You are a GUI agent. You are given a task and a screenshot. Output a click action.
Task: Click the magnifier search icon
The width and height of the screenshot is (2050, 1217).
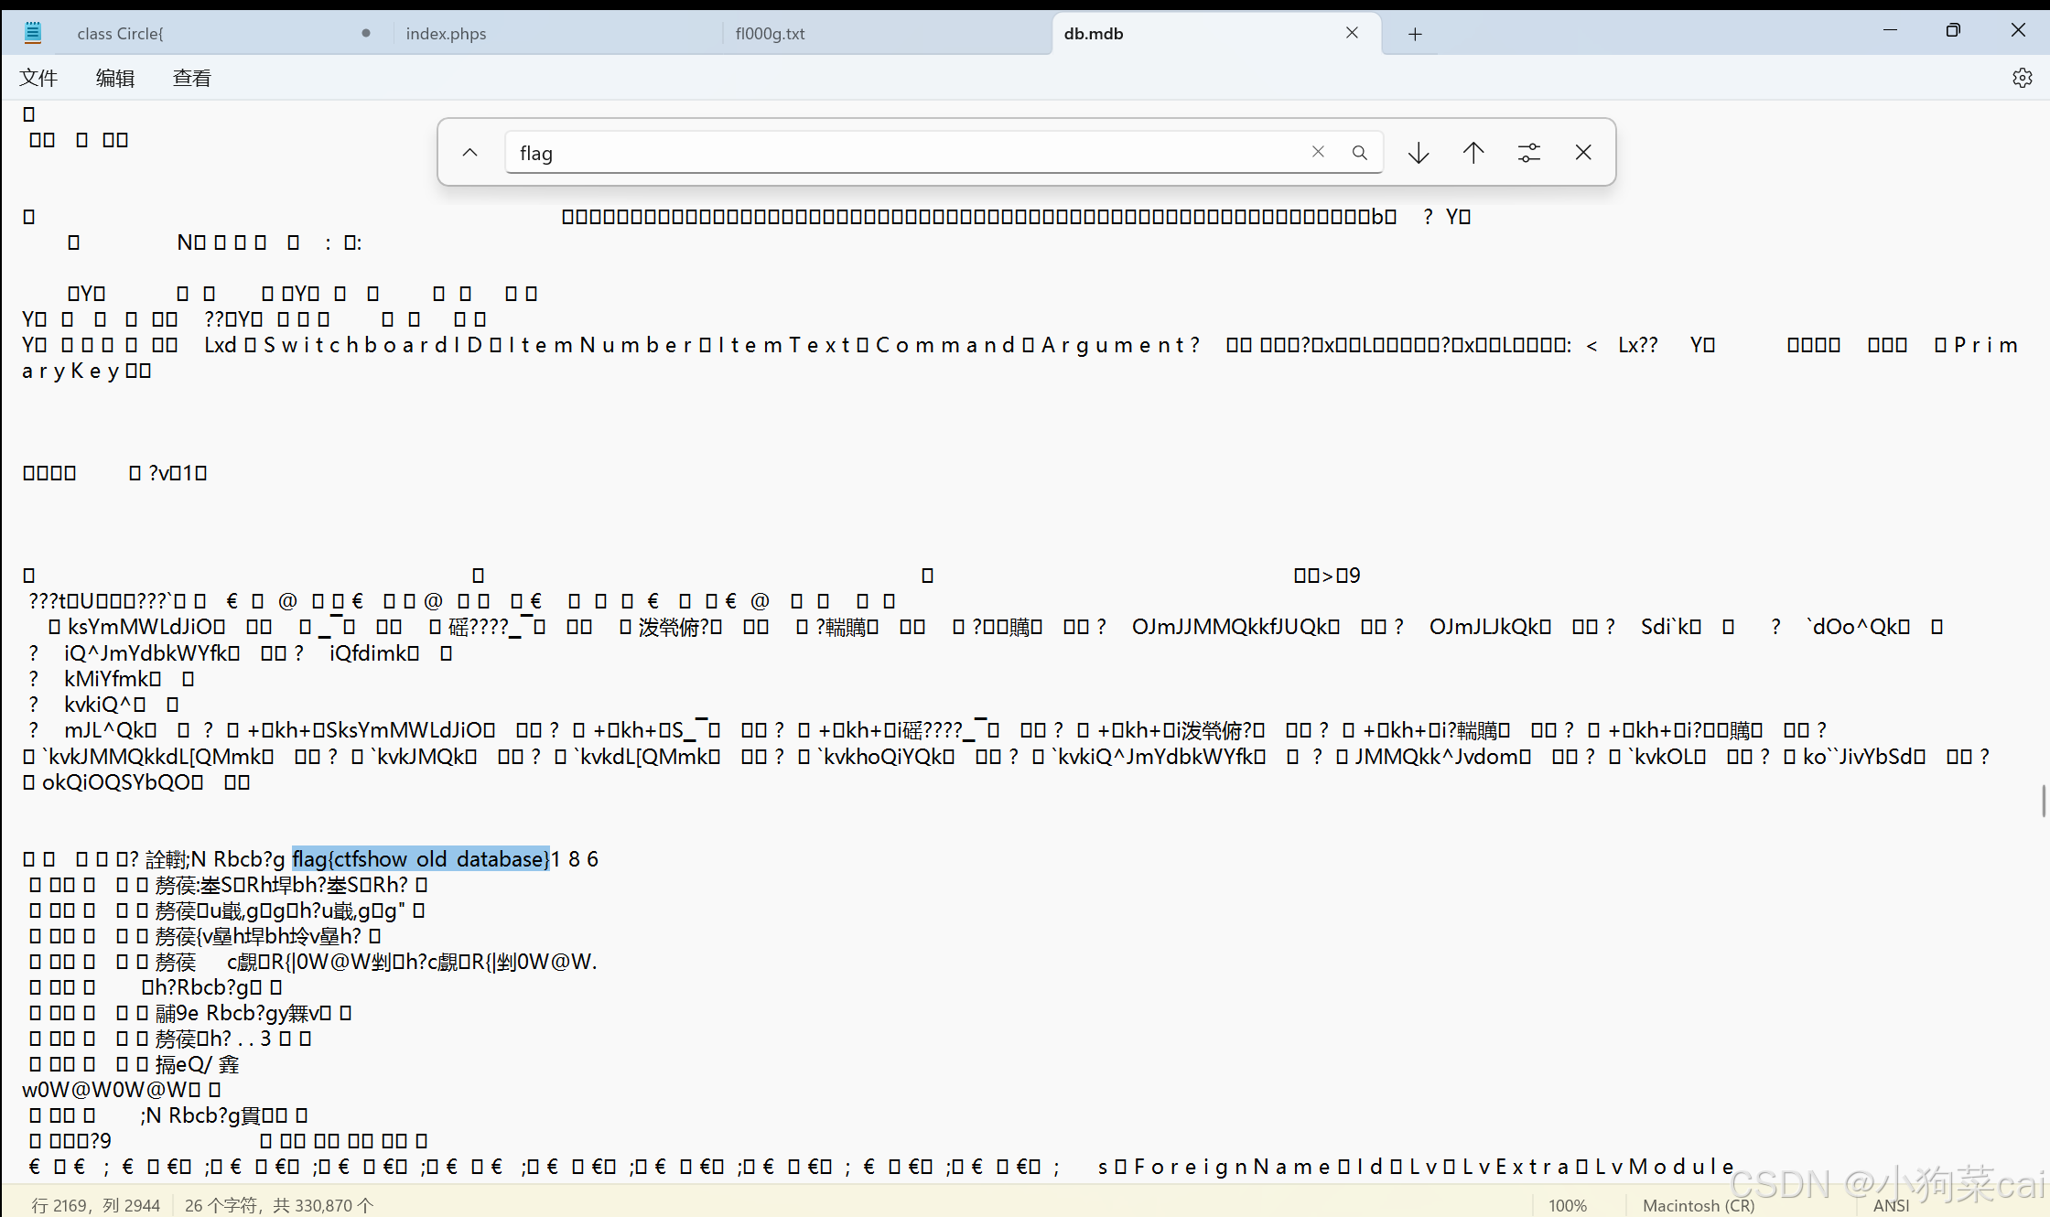pyautogui.click(x=1360, y=153)
